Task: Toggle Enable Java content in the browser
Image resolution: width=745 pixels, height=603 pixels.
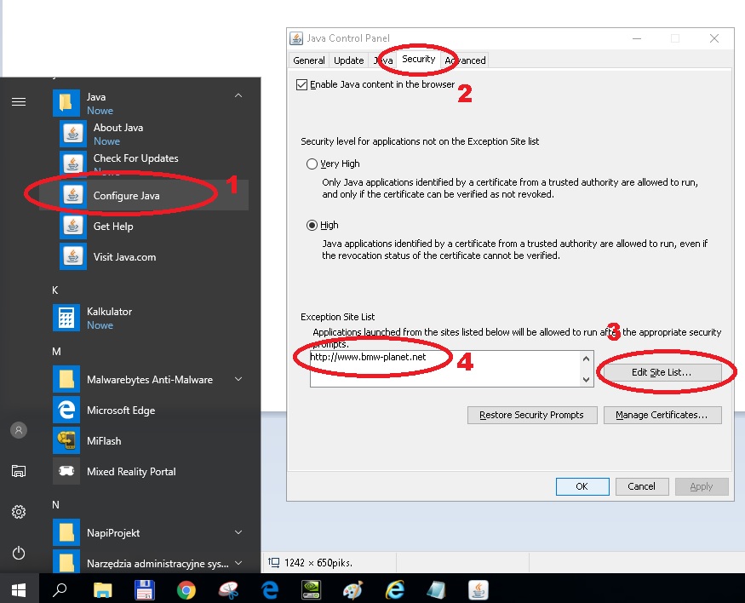Action: 301,85
